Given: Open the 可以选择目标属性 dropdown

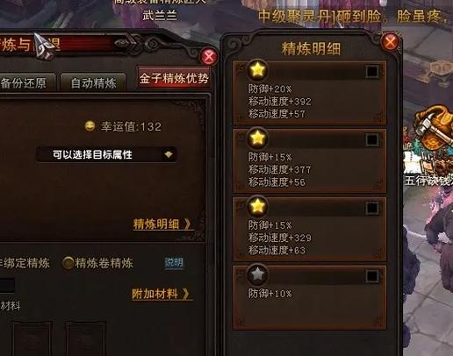Looking at the screenshot, I should coord(106,154).
